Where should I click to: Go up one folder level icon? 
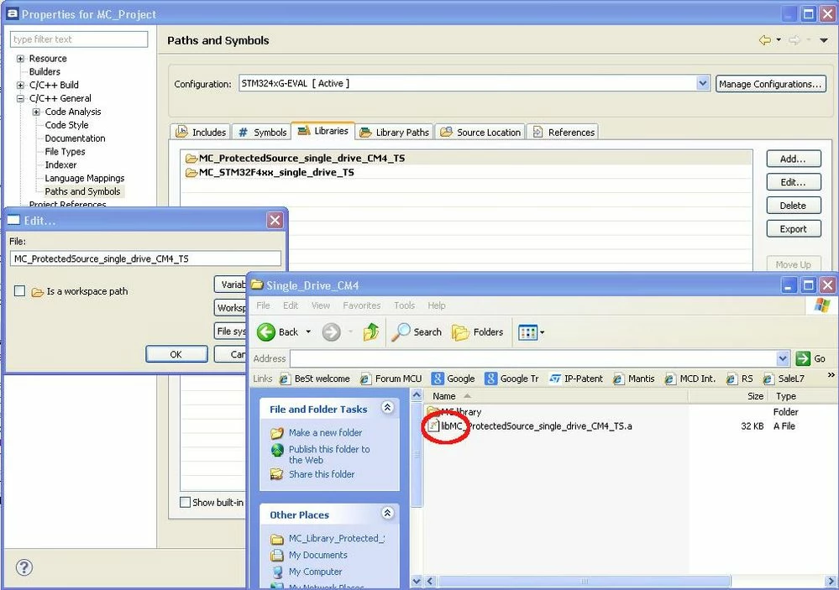pyautogui.click(x=371, y=332)
